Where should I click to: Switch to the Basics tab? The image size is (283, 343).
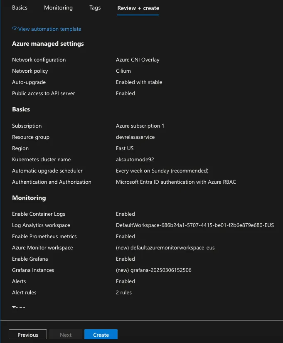[20, 7]
